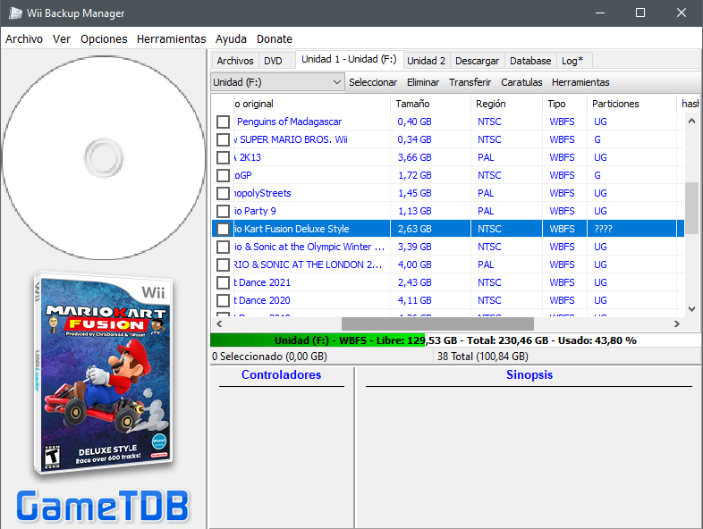The image size is (703, 529).
Task: Tick the Dance 2021 row checkbox
Action: (x=223, y=282)
